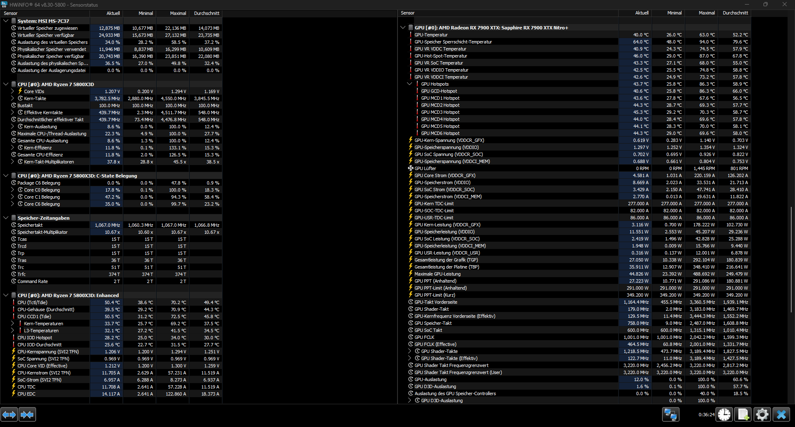Image resolution: width=795 pixels, height=427 pixels.
Task: Click the chip icon beside GPU [#0] header
Action: 411,28
